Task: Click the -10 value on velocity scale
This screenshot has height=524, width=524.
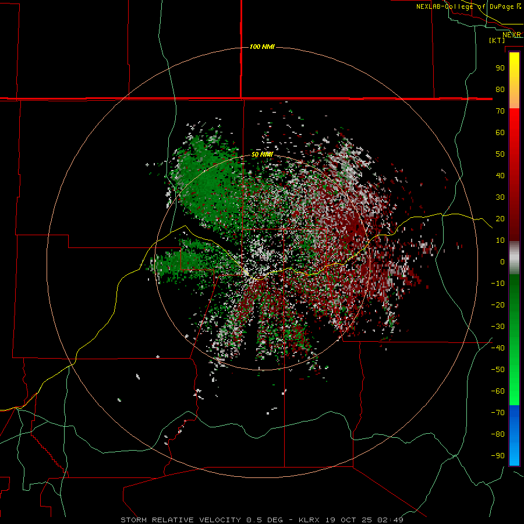Action: click(x=498, y=284)
